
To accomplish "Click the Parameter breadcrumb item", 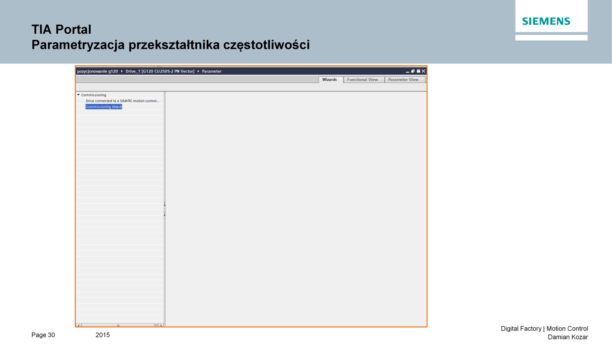I will [x=212, y=71].
